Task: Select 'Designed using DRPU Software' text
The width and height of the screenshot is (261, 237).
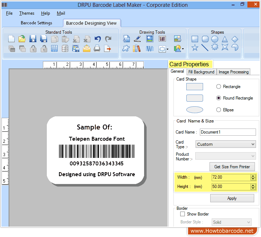Action: (x=97, y=174)
